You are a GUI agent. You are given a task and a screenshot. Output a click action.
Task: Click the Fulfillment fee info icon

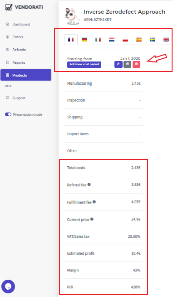click(x=94, y=202)
